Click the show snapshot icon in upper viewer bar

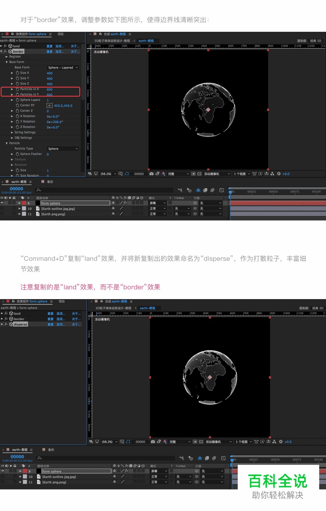point(157,174)
